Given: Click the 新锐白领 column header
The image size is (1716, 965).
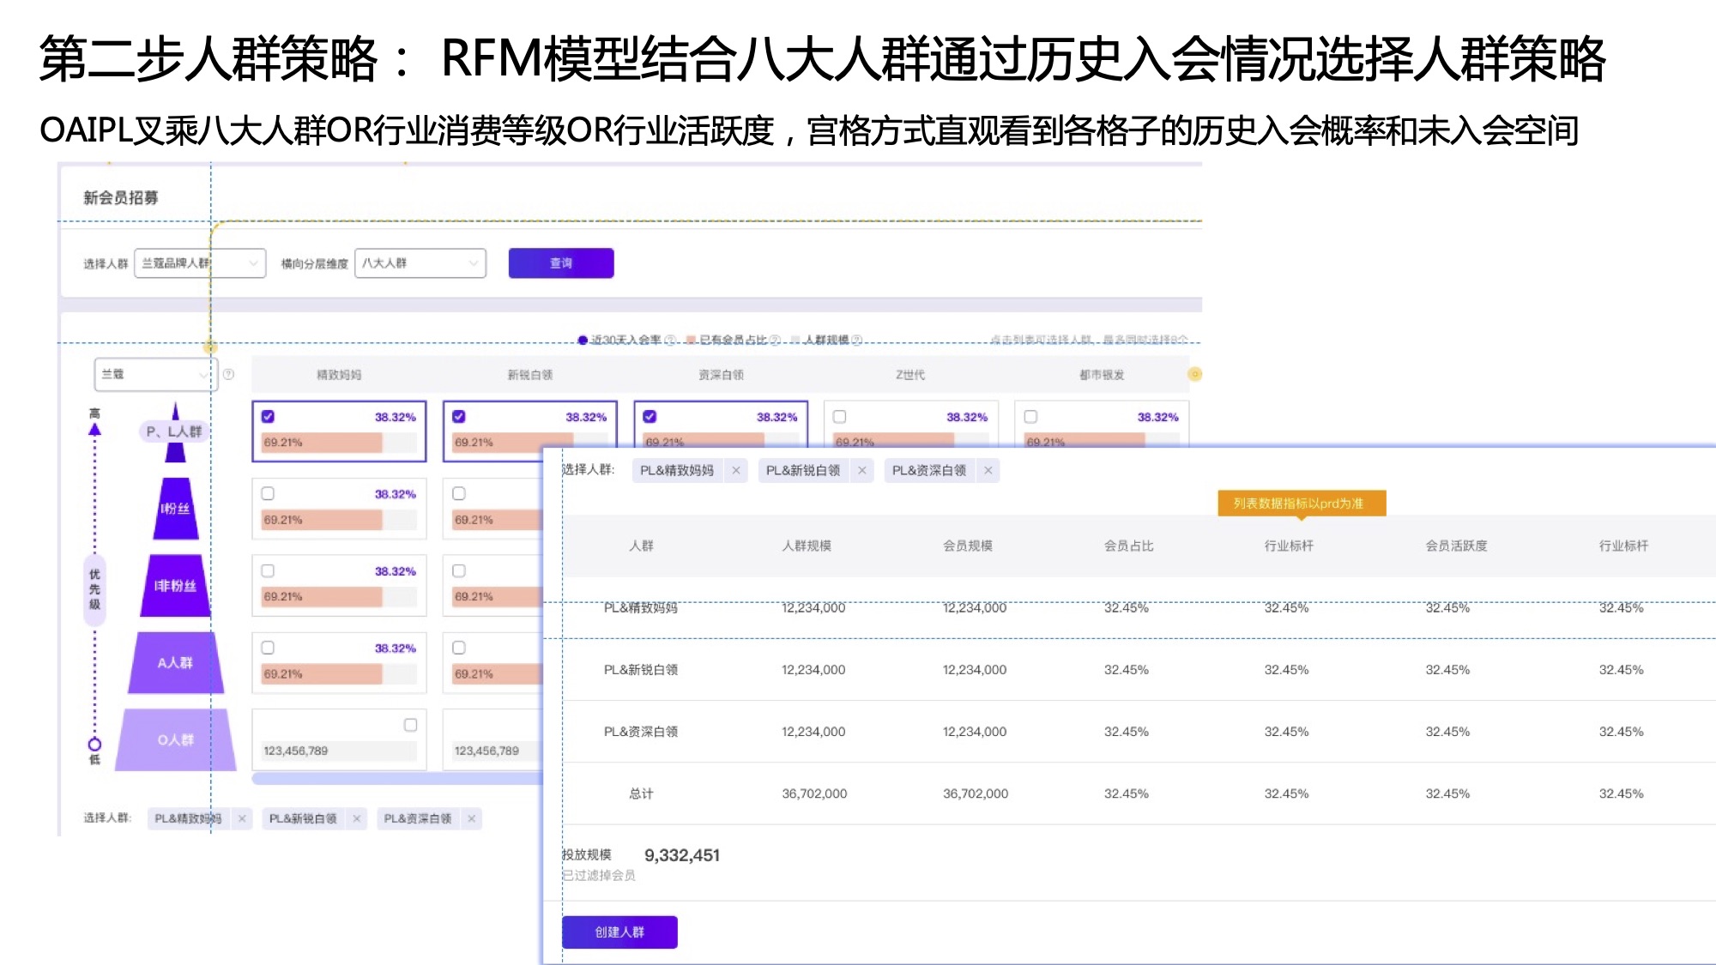Looking at the screenshot, I should (529, 375).
